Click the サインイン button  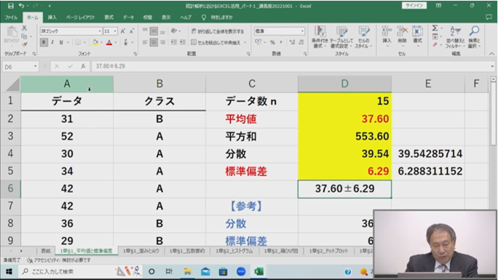(x=414, y=5)
